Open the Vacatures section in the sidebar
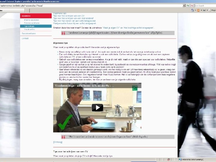Image resolution: width=216 pixels, height=162 pixels. pyautogui.click(x=36, y=16)
